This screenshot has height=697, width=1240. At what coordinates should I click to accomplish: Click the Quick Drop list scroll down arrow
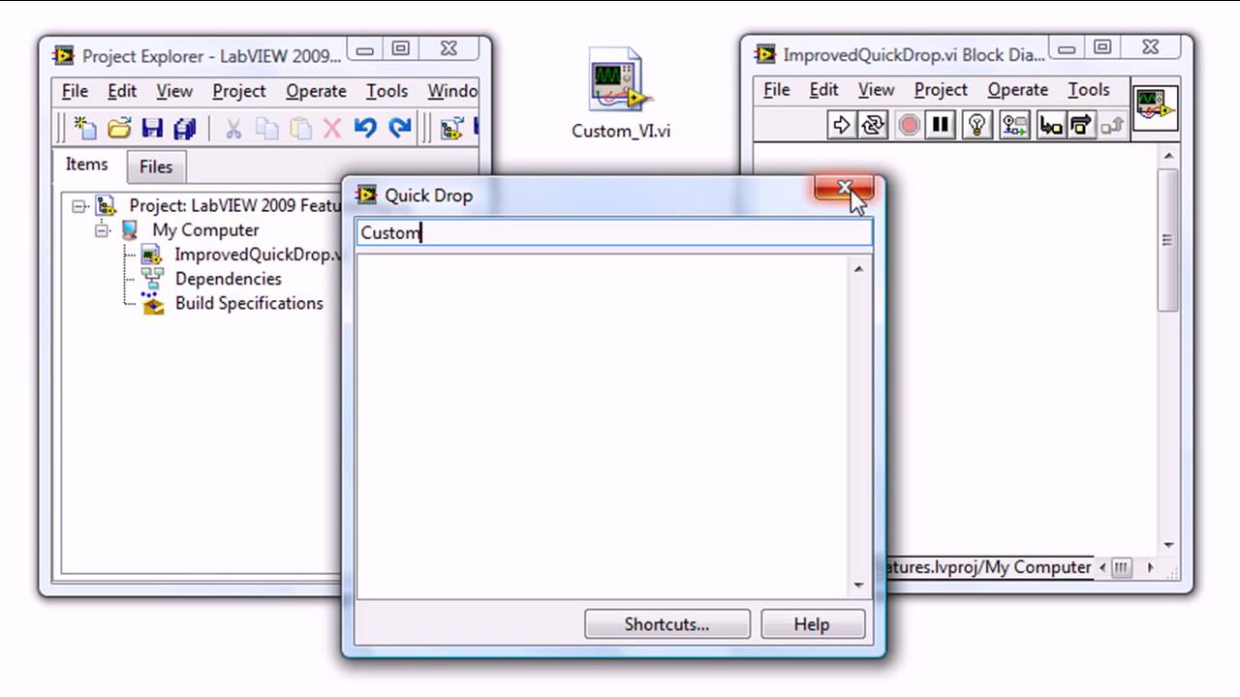click(858, 586)
